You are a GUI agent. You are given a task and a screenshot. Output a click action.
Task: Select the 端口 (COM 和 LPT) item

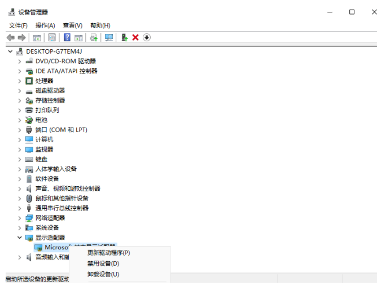point(61,130)
